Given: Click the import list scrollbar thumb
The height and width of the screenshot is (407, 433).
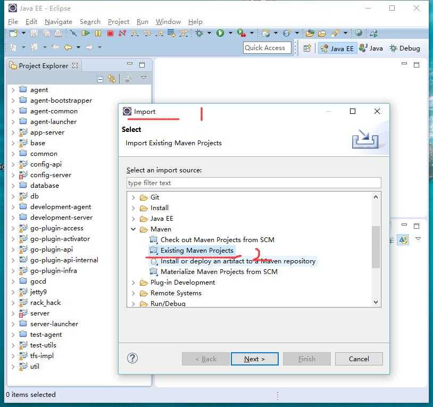Looking at the screenshot, I should click(x=376, y=247).
